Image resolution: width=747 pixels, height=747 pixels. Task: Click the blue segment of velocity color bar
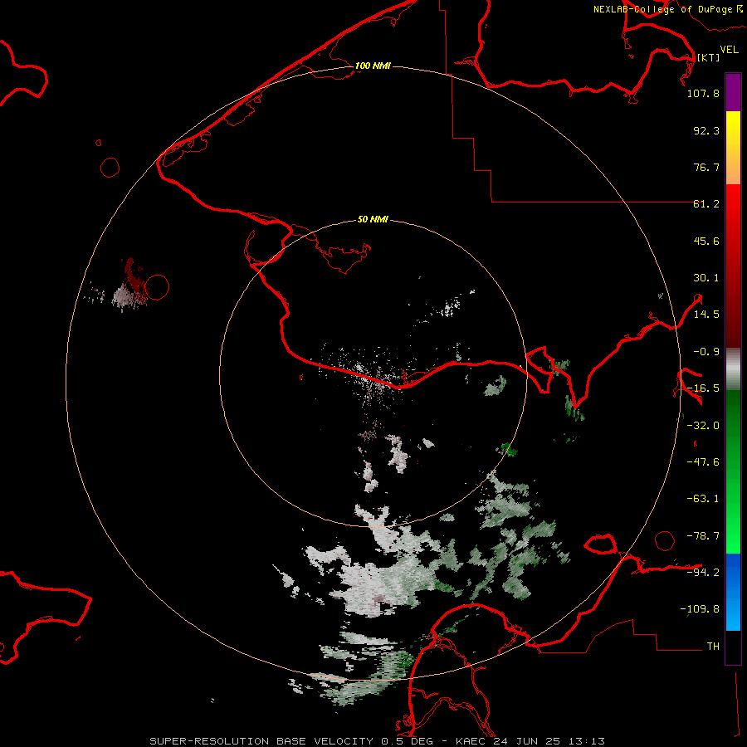pyautogui.click(x=733, y=592)
